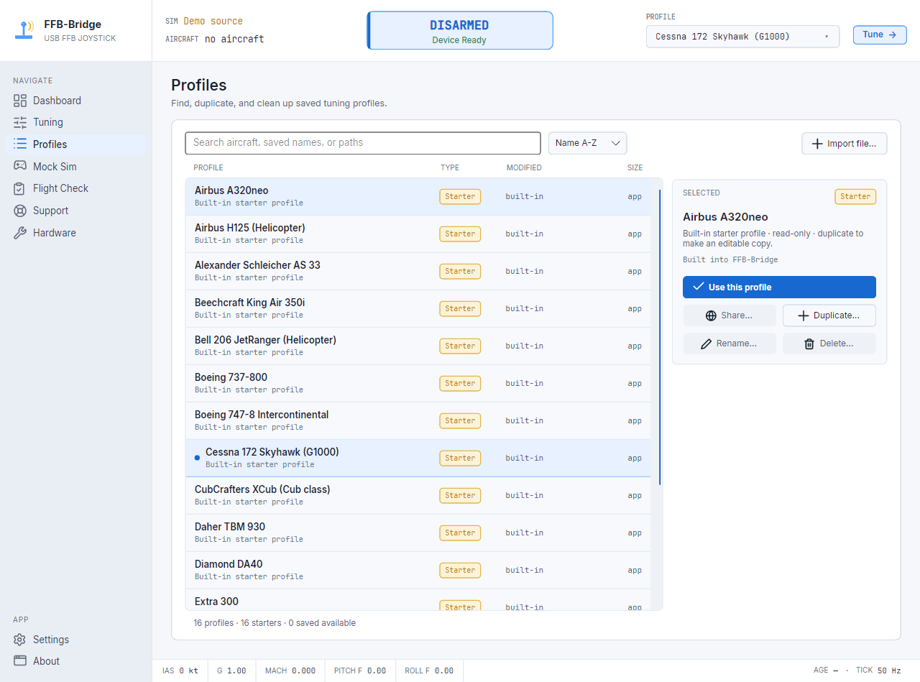Open Tuning sliders icon in sidebar
The image size is (920, 682).
20,122
